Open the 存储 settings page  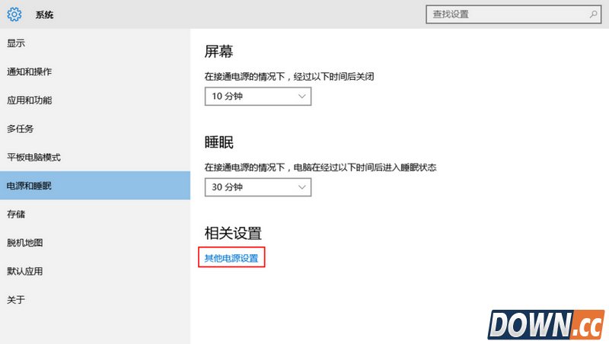click(95, 214)
